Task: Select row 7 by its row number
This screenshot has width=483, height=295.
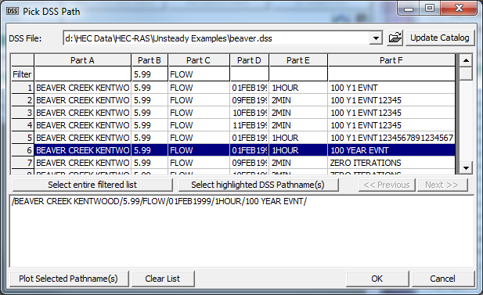Action: 23,163
